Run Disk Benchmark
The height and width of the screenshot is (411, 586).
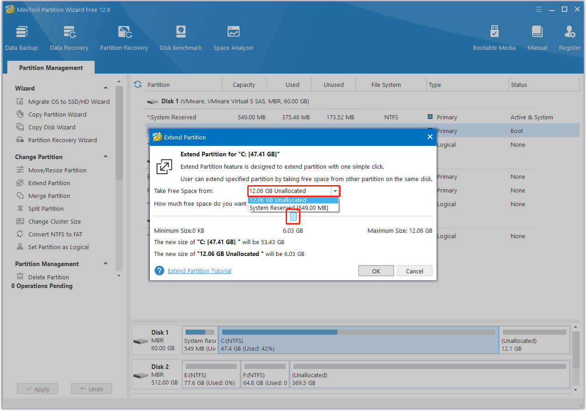point(181,38)
